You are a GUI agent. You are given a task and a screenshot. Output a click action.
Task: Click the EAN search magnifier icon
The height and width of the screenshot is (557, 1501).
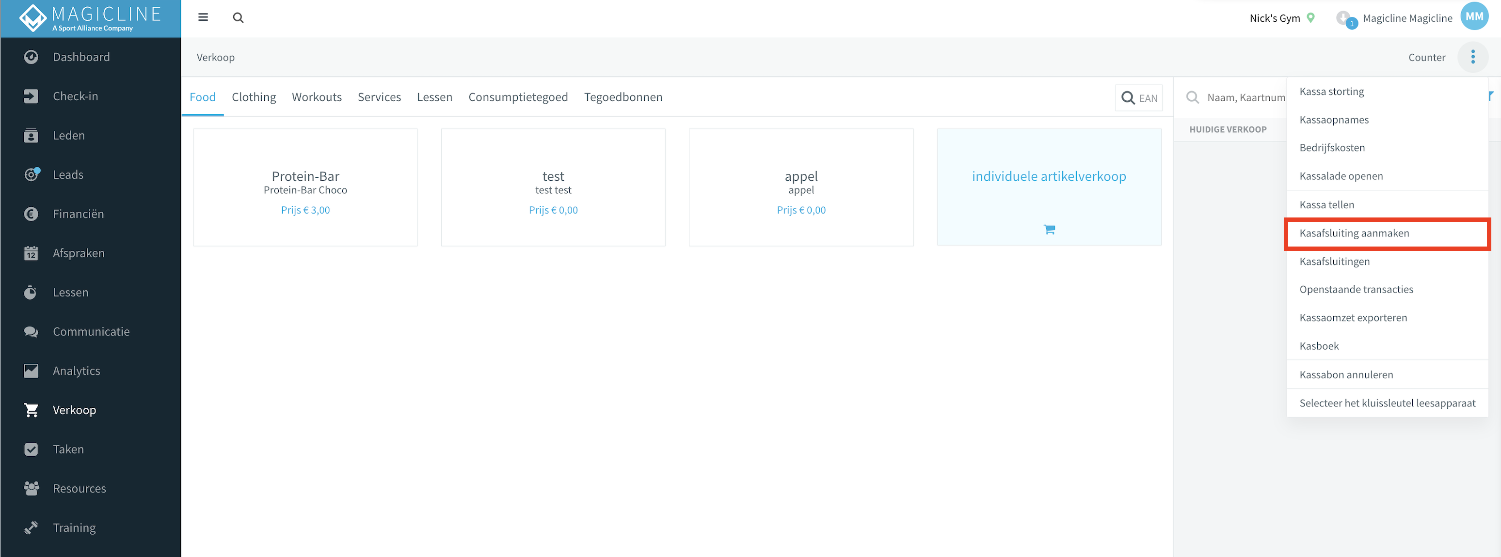(1128, 98)
